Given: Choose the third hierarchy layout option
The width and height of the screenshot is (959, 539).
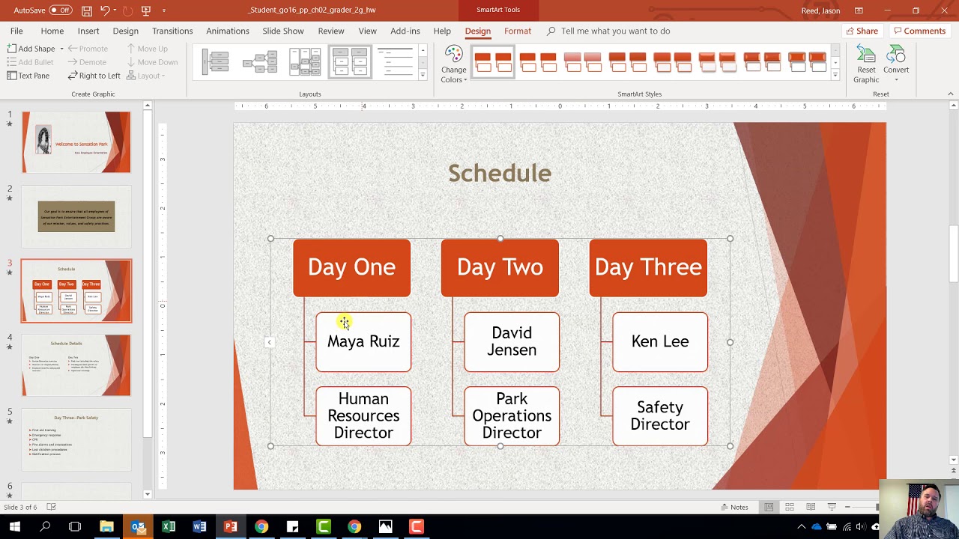Looking at the screenshot, I should tap(305, 62).
